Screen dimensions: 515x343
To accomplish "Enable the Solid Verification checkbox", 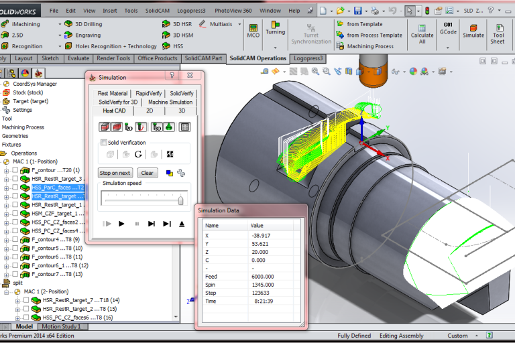I will coord(103,142).
